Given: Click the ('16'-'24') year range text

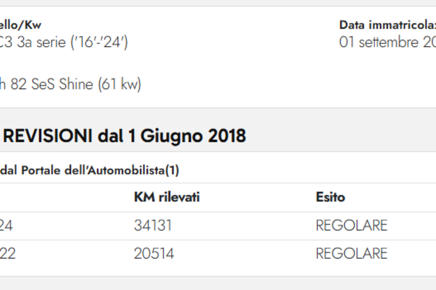Looking at the screenshot, I should click(x=99, y=42).
